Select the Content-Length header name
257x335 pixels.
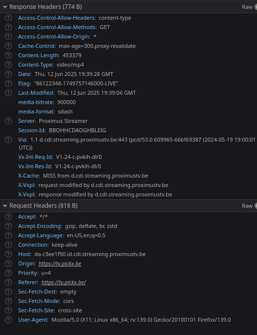click(39, 55)
